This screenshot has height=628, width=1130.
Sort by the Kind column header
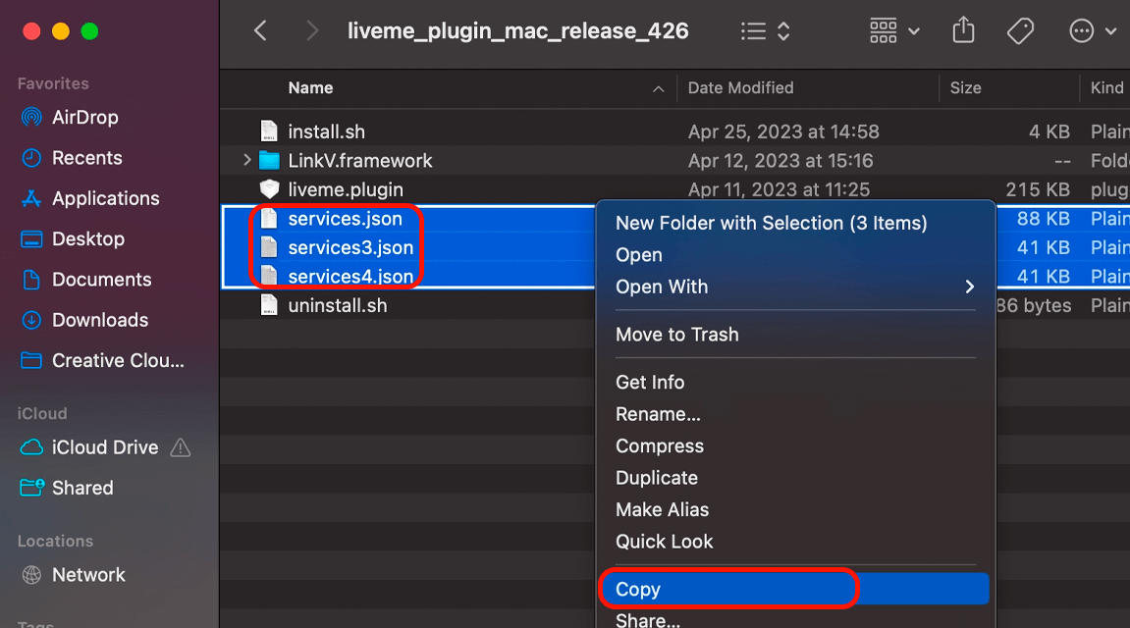[x=1107, y=88]
